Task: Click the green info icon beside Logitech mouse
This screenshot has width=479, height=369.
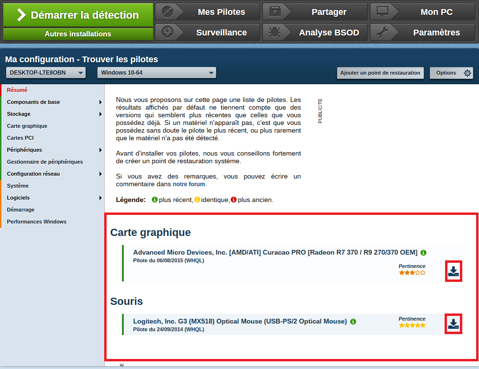Action: (x=353, y=322)
